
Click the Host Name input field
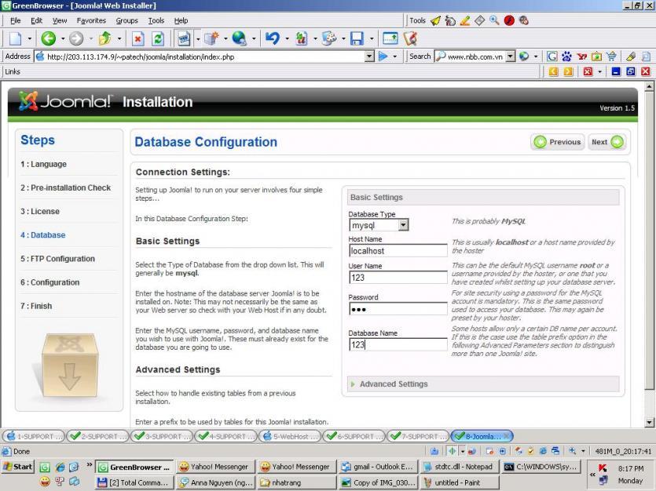[398, 250]
